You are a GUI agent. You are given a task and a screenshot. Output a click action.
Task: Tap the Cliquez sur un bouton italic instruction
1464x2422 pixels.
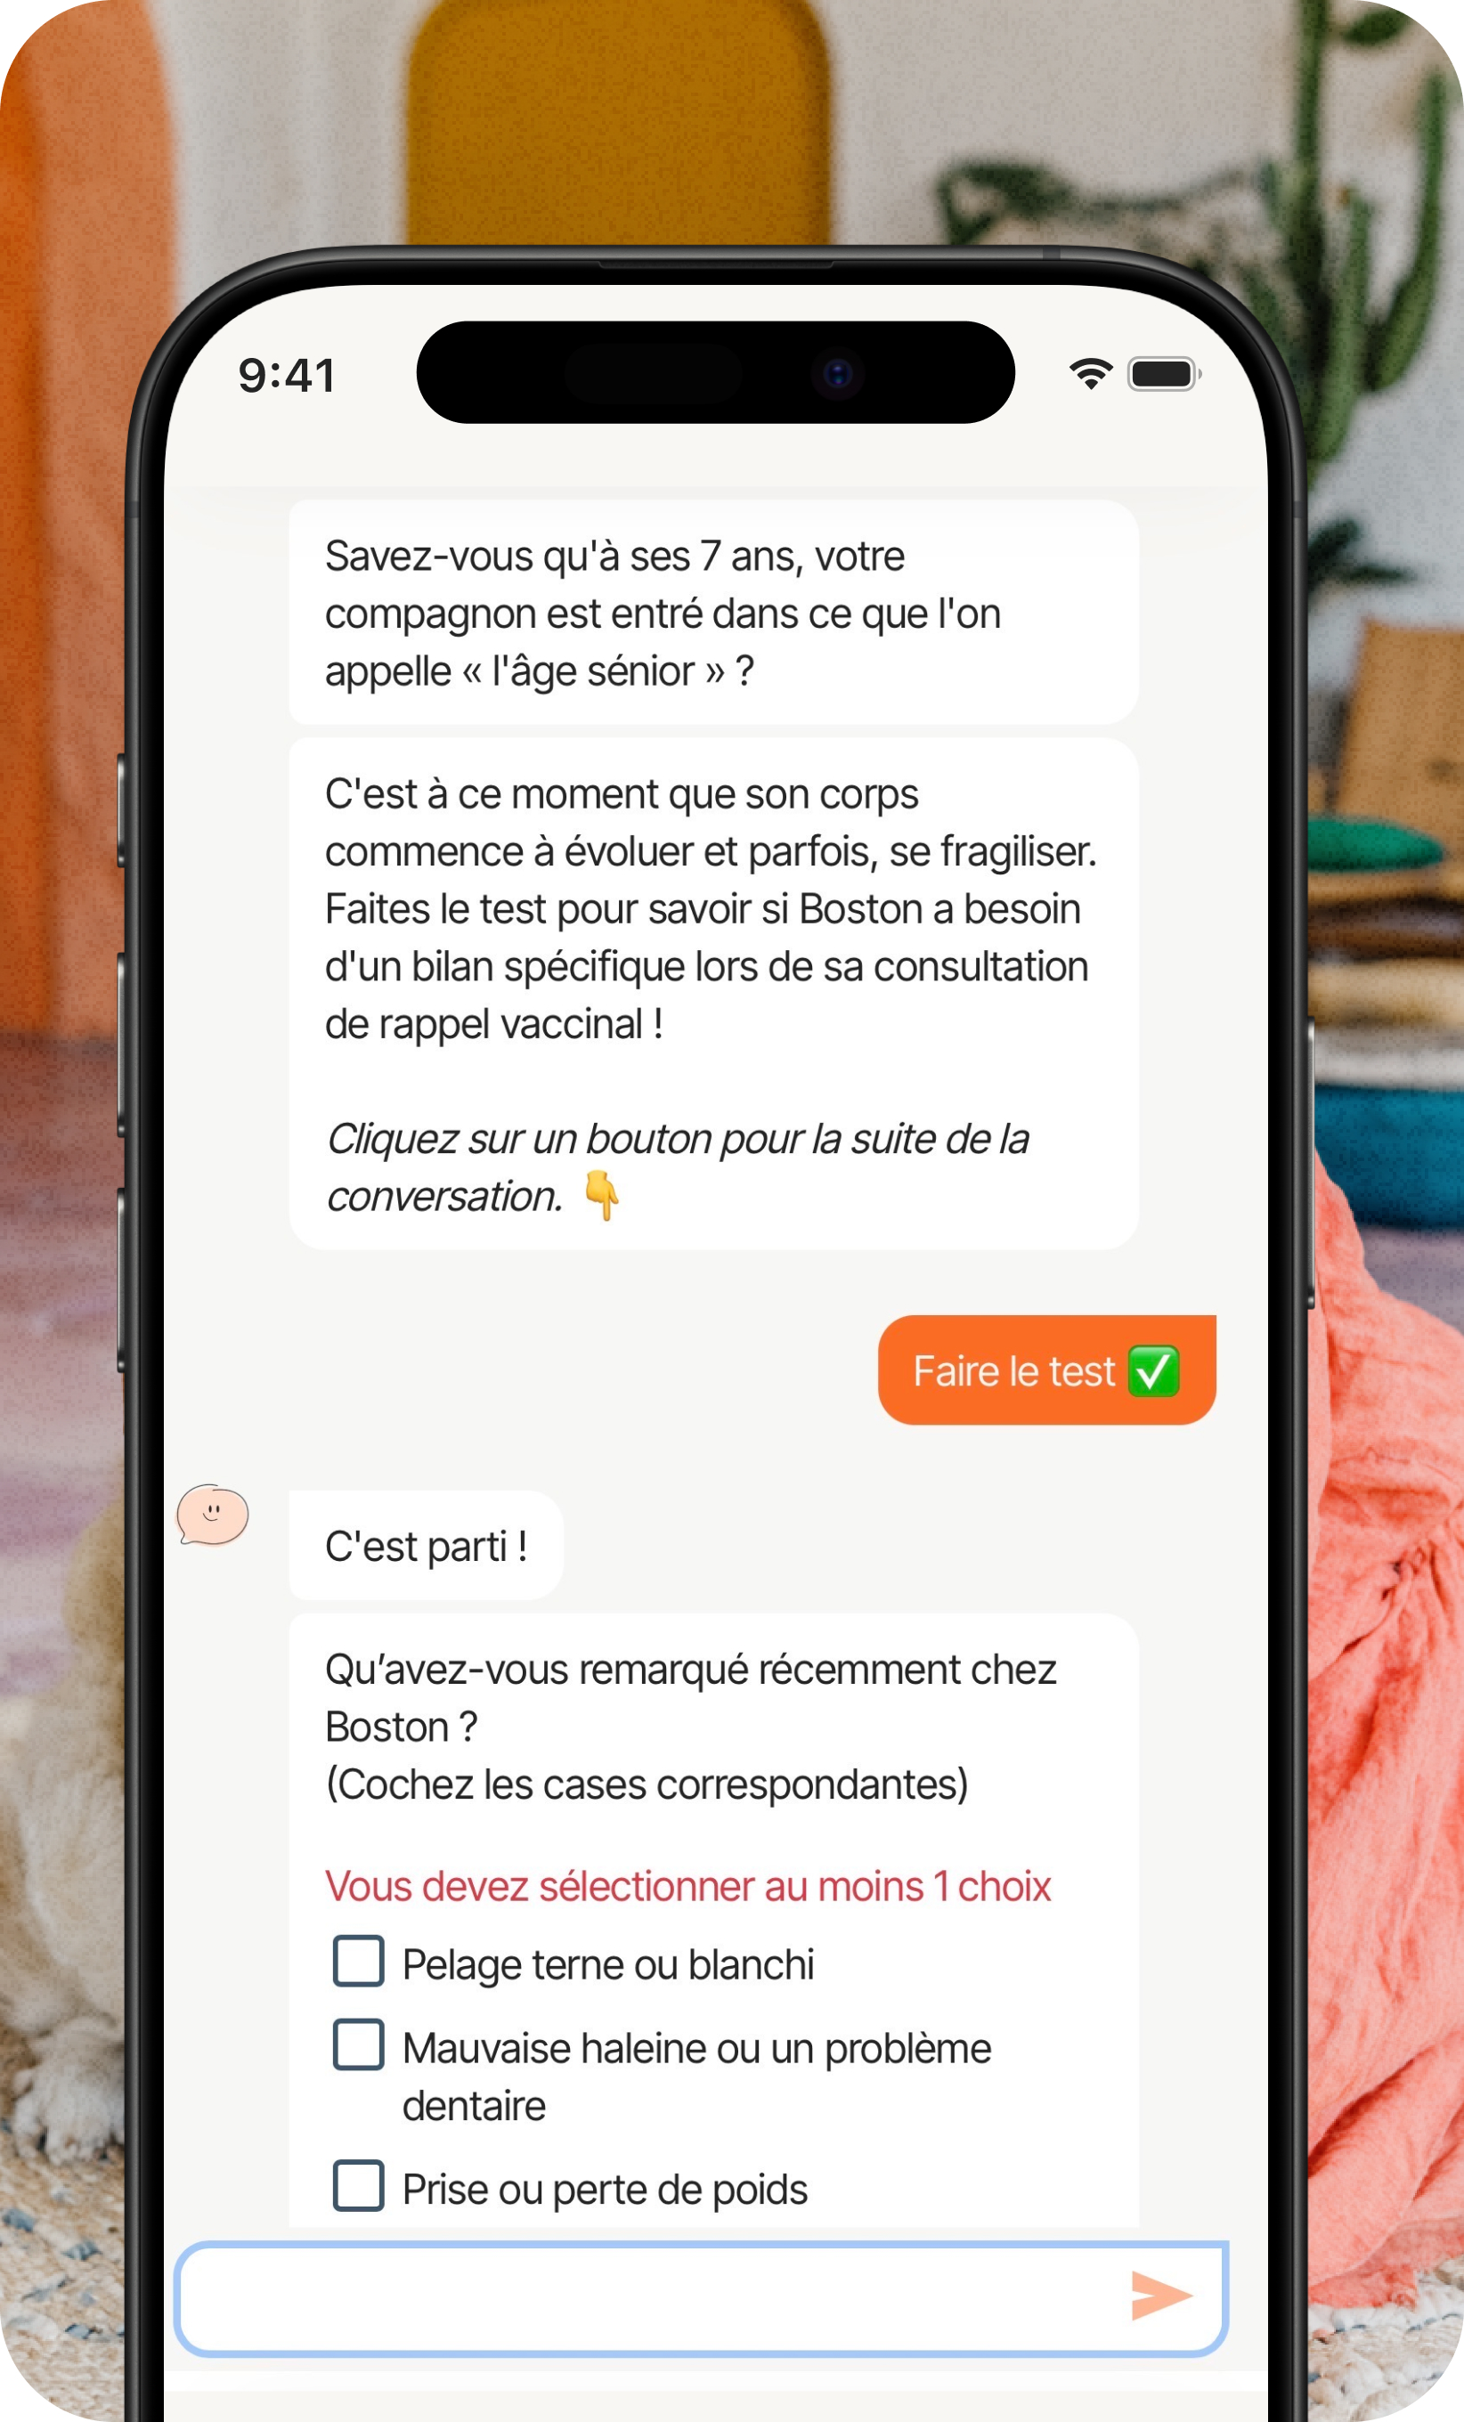(x=677, y=1166)
